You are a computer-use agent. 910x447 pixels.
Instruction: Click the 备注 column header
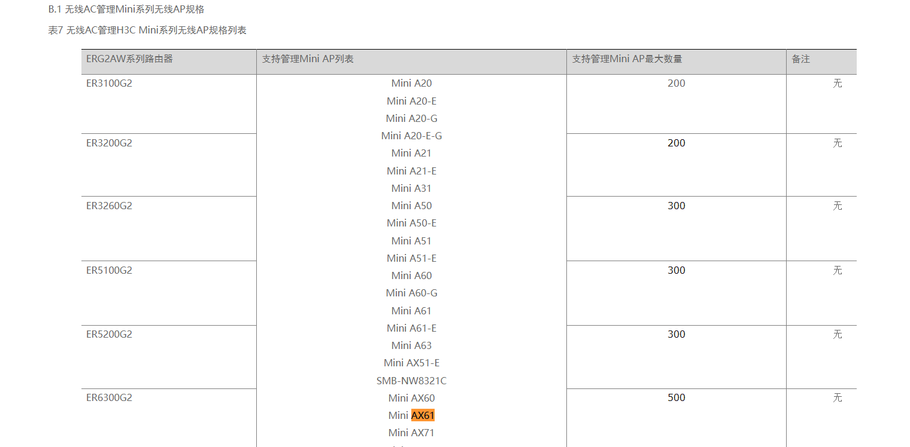pyautogui.click(x=800, y=59)
